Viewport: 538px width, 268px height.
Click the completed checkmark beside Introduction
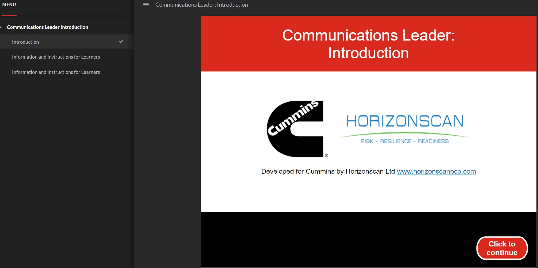121,41
